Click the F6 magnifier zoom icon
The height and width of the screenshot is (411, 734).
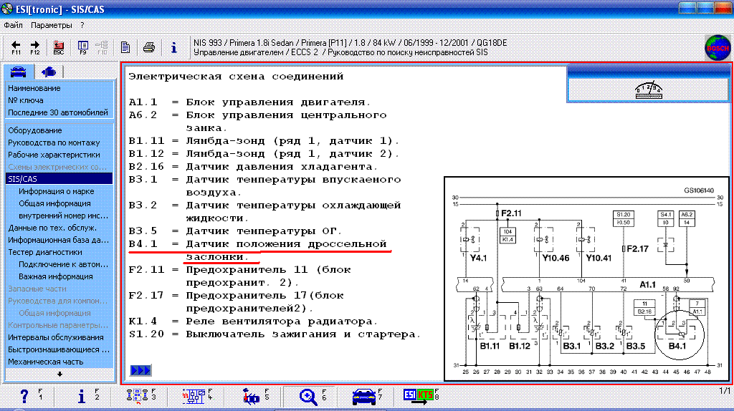308,397
